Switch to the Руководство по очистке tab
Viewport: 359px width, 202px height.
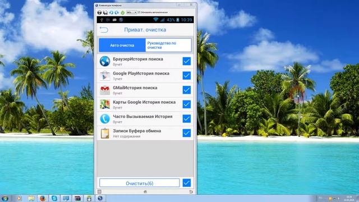(168, 45)
